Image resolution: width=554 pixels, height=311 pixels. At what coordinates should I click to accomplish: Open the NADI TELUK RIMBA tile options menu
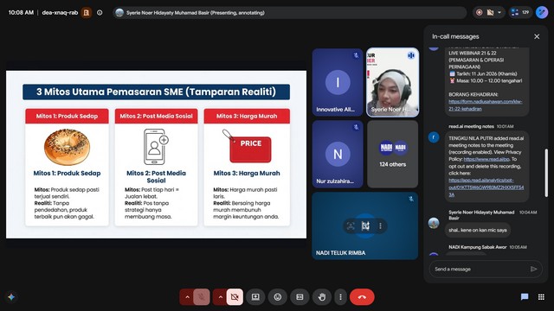(x=380, y=226)
